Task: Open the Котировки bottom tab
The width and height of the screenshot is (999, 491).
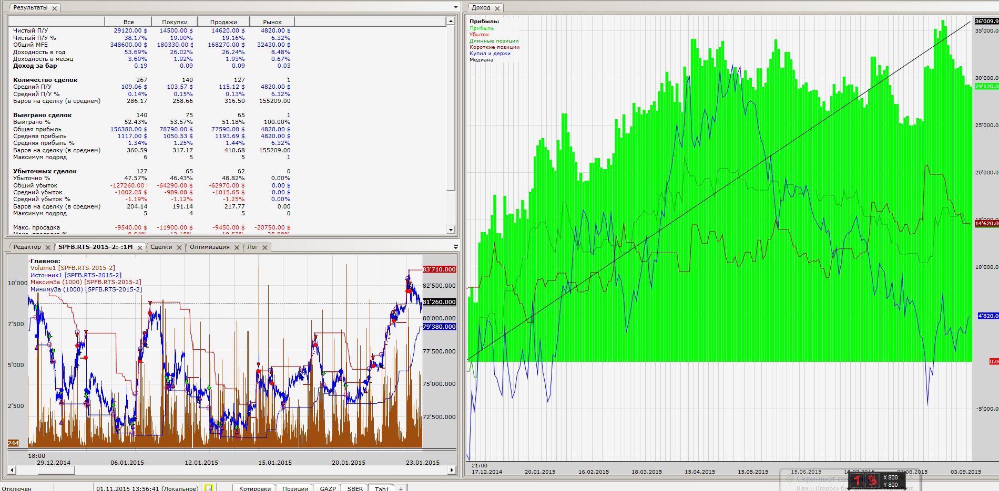Action: [x=255, y=488]
